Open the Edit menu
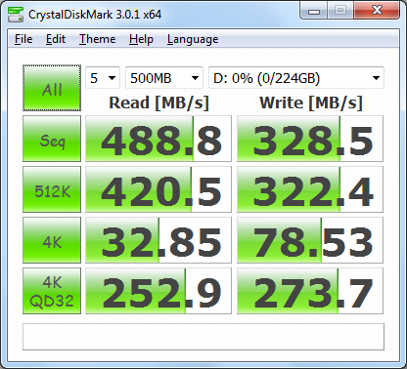Image resolution: width=407 pixels, height=369 pixels. 56,39
